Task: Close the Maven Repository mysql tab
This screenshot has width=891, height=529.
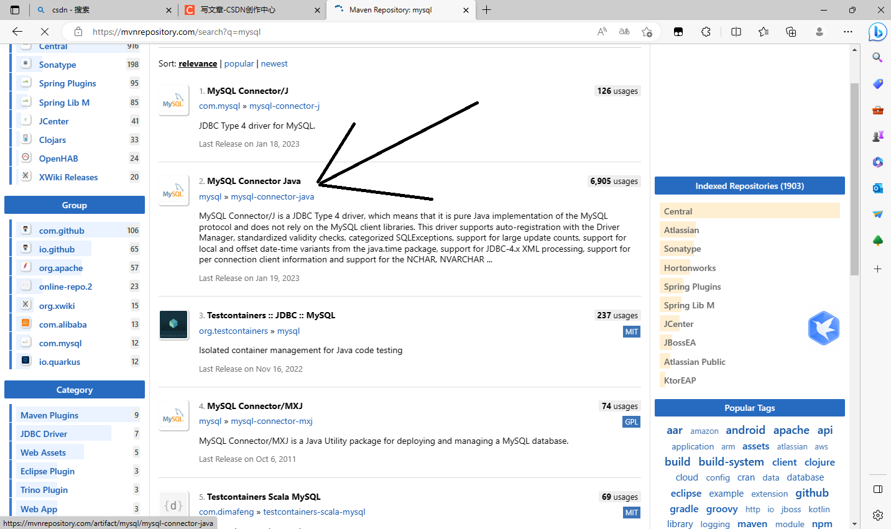Action: [x=466, y=10]
